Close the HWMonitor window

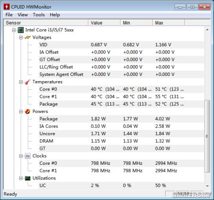coord(205,7)
